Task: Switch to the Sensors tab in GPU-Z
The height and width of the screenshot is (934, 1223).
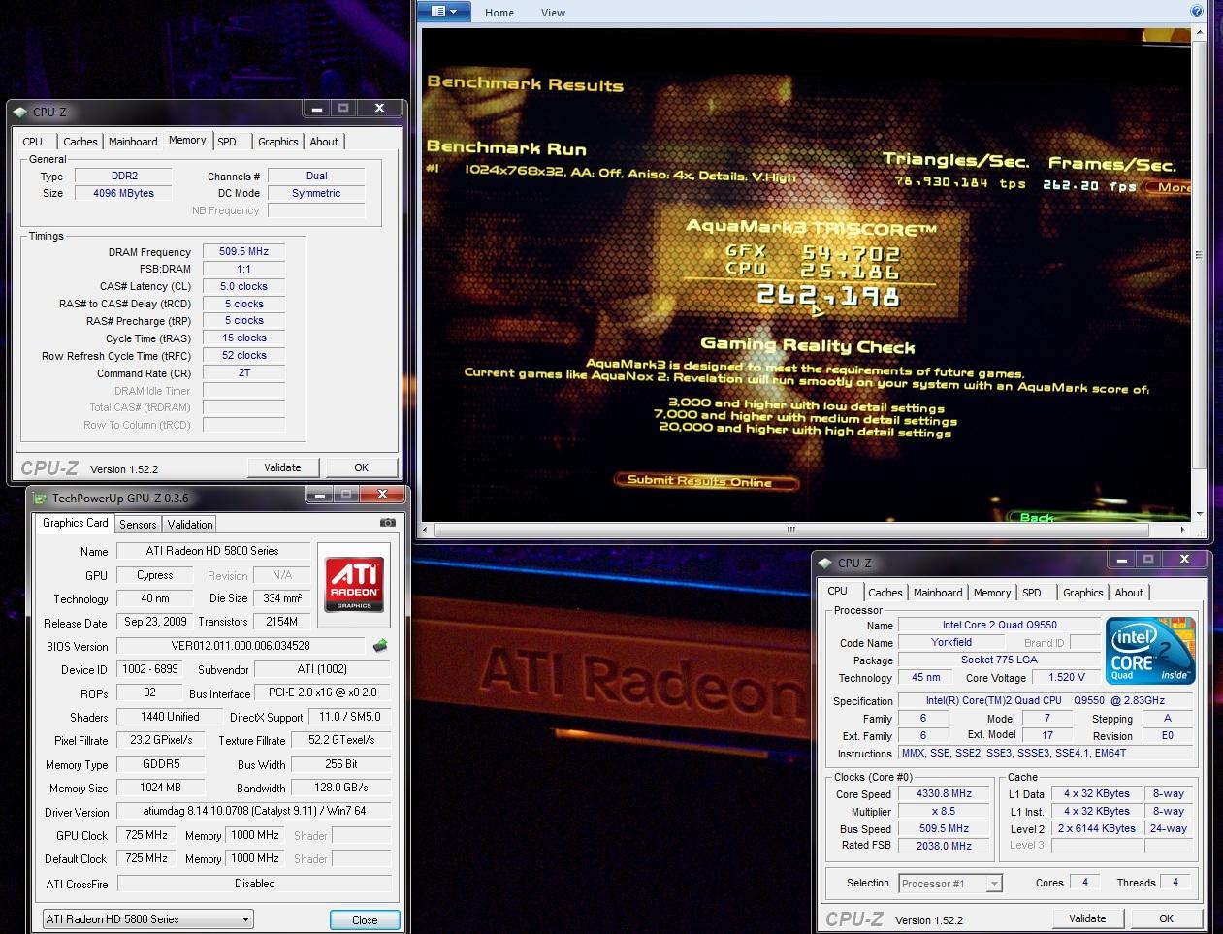Action: click(x=138, y=525)
